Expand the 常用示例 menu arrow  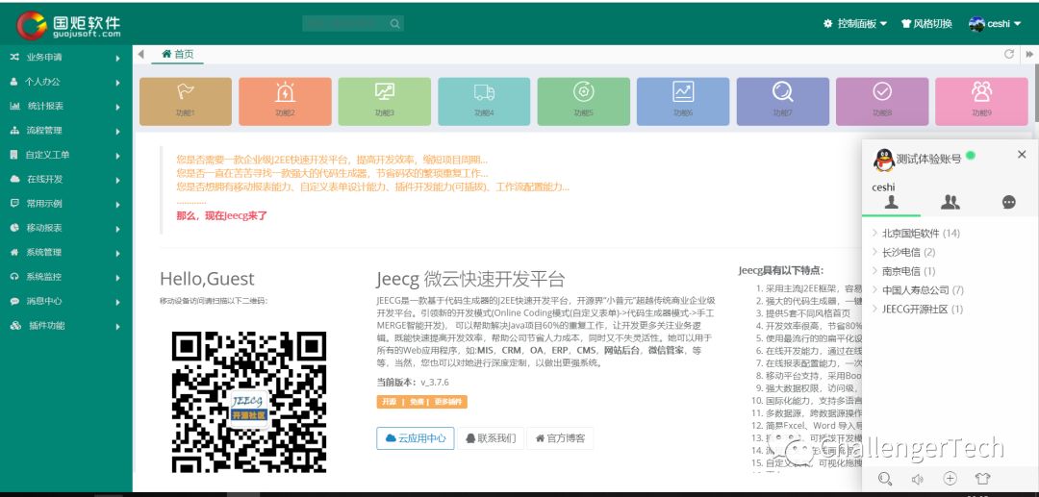(118, 205)
